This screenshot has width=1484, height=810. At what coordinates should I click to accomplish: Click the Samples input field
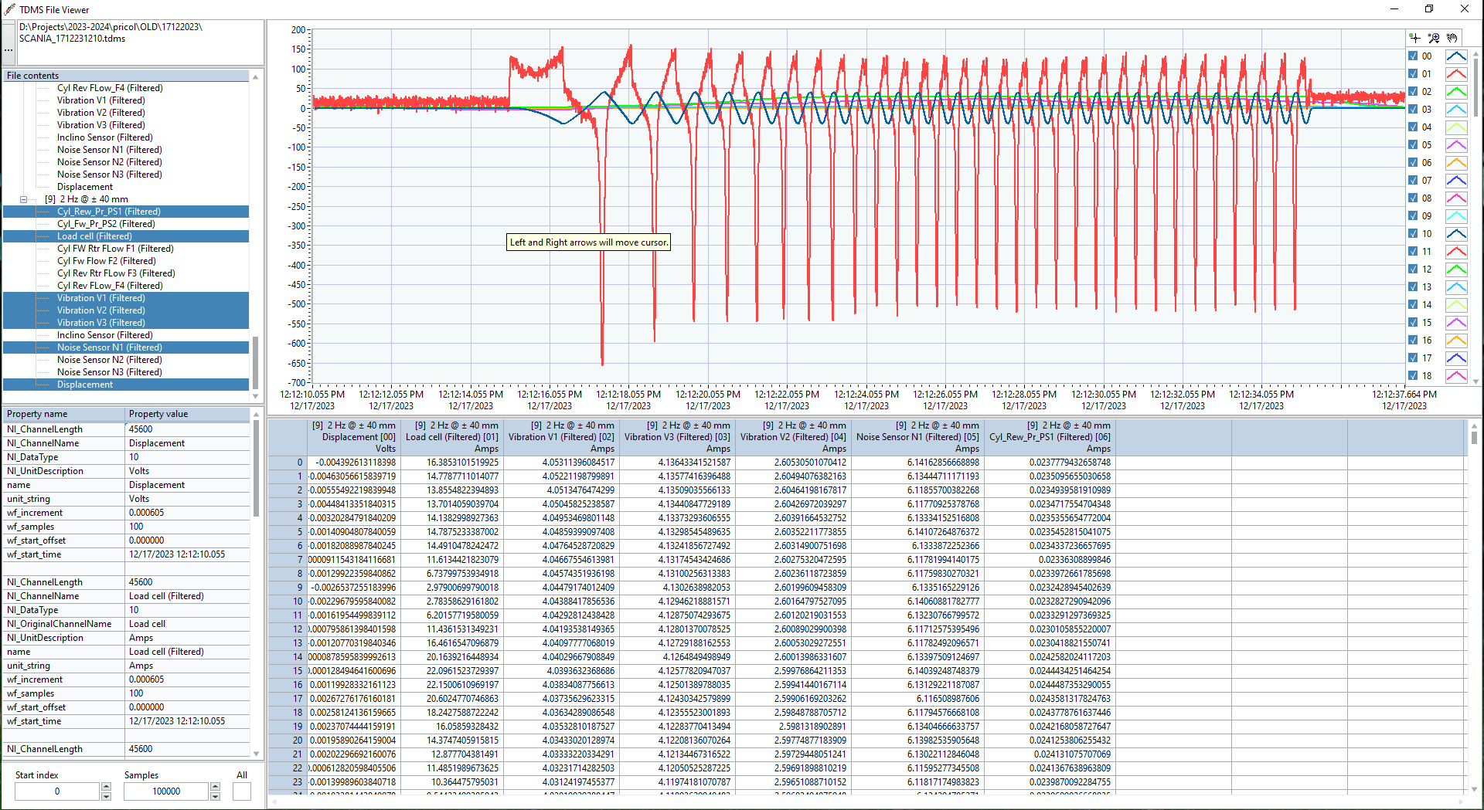click(x=165, y=791)
